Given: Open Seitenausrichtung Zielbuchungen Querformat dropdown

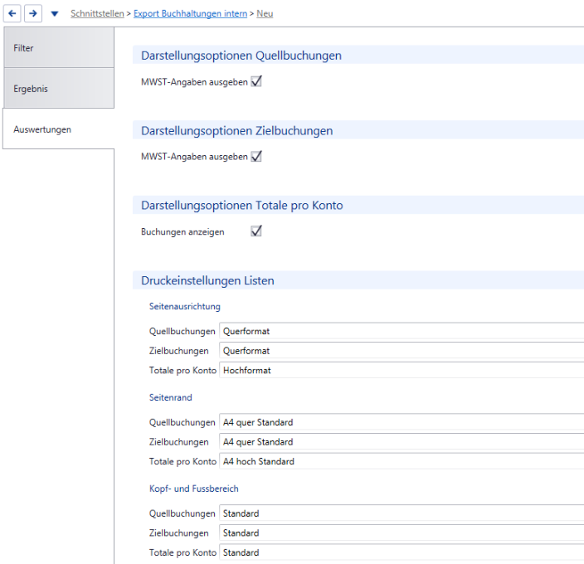Looking at the screenshot, I should click(401, 351).
